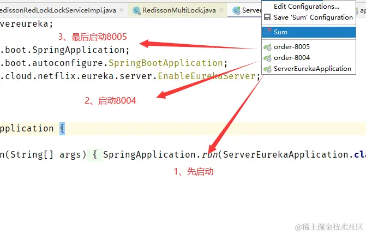Click the vereureka; package line

(x=26, y=24)
